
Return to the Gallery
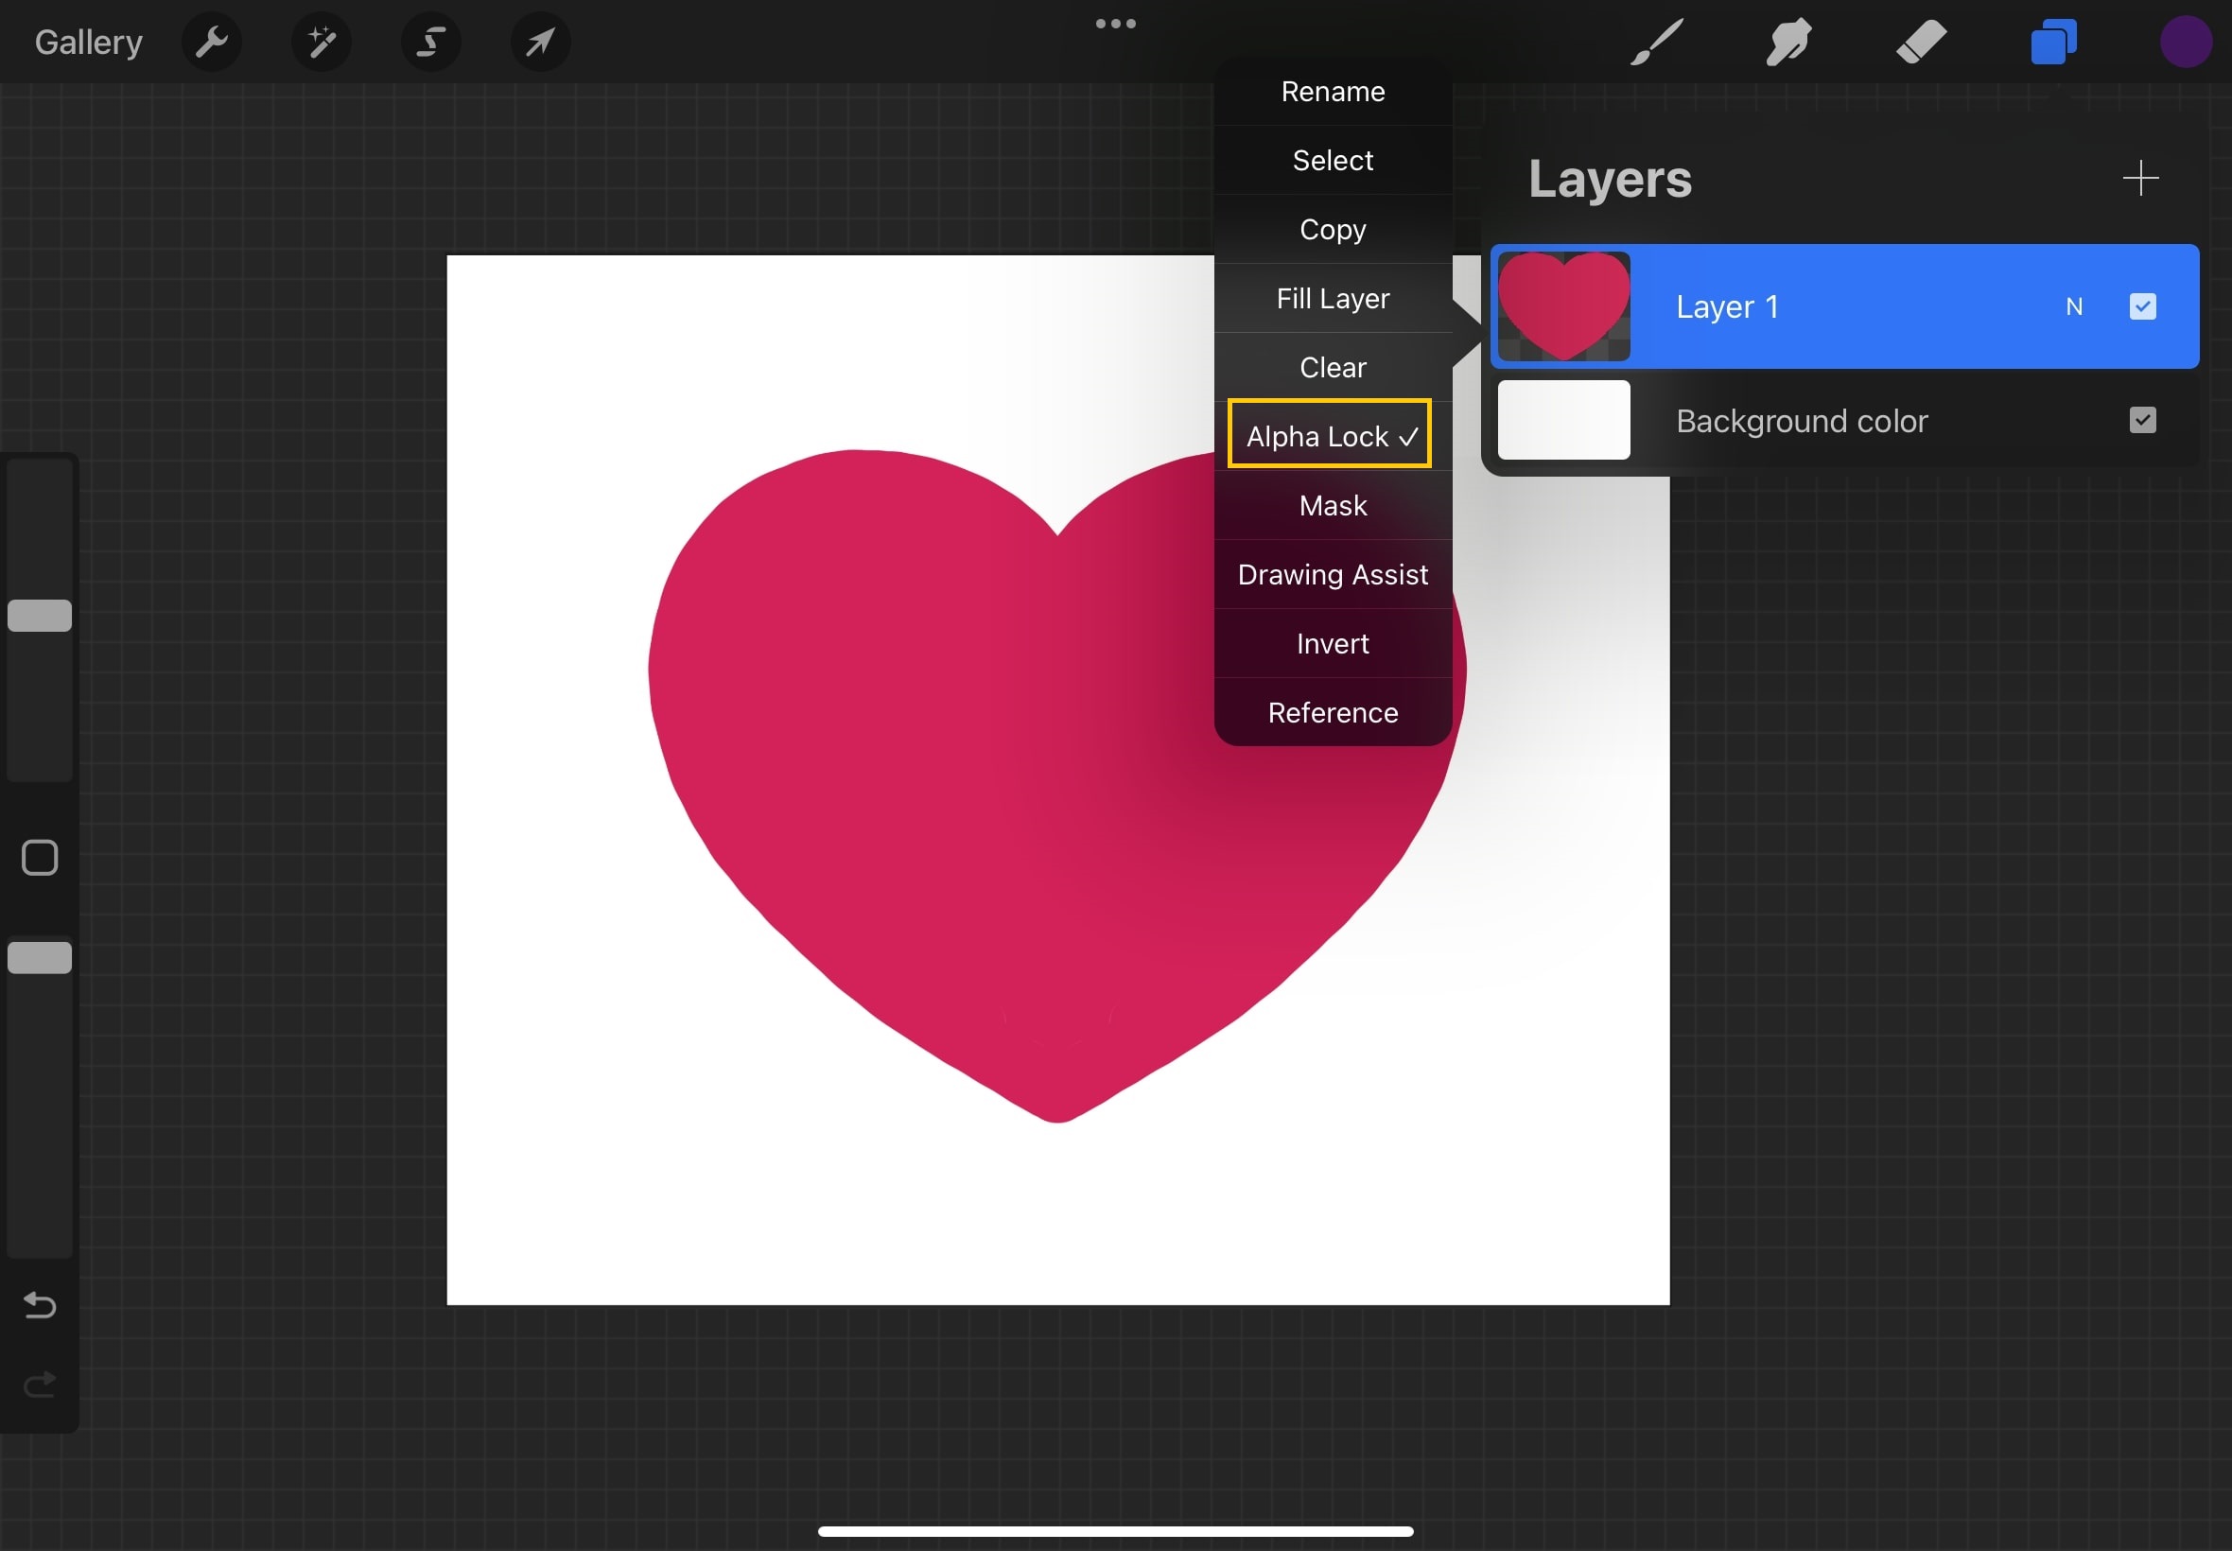(x=87, y=41)
